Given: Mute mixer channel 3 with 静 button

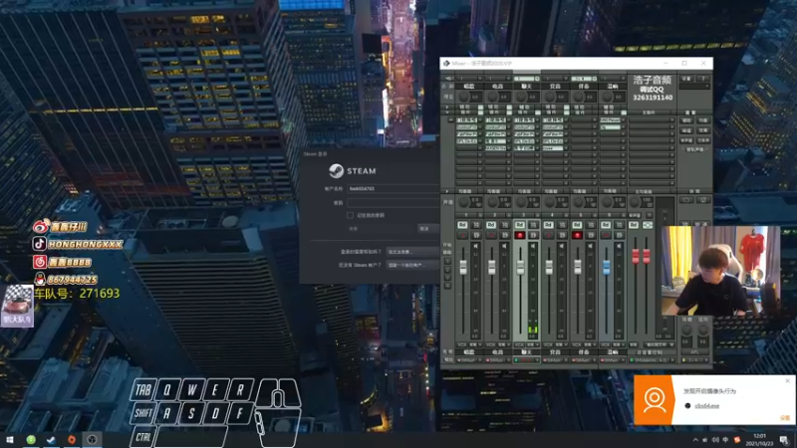Looking at the screenshot, I should pos(533,225).
